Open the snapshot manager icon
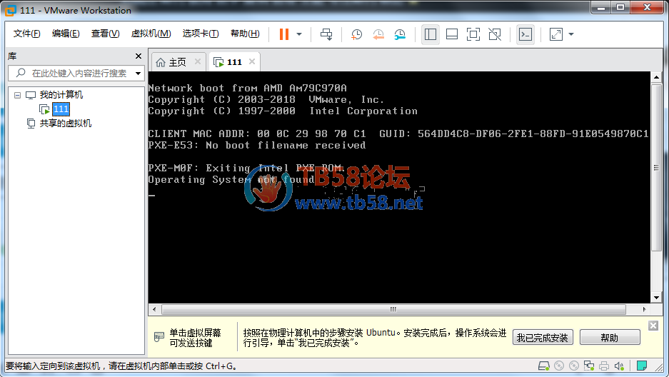 [x=400, y=34]
